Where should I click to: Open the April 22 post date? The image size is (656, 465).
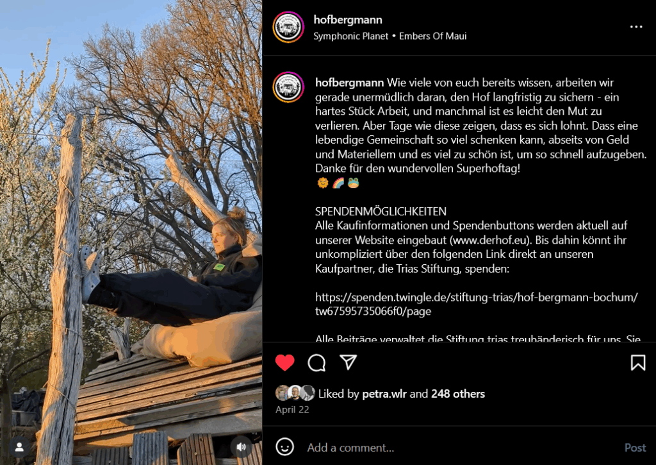[292, 410]
